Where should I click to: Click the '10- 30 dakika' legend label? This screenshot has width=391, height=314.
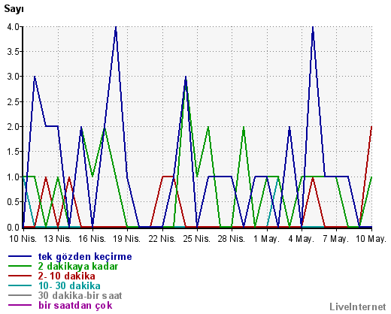[69, 286]
